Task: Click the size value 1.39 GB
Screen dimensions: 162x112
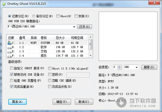Action: pos(113,88)
